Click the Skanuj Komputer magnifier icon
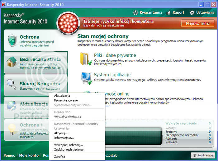The width and height of the screenshot is (218, 161). (x=12, y=84)
